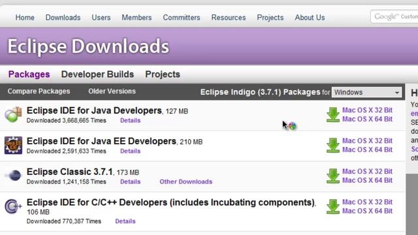Screen dimensions: 418x235
Task: Download C/C++ Developers Mac OS X 64 Bit
Action: [x=367, y=211]
